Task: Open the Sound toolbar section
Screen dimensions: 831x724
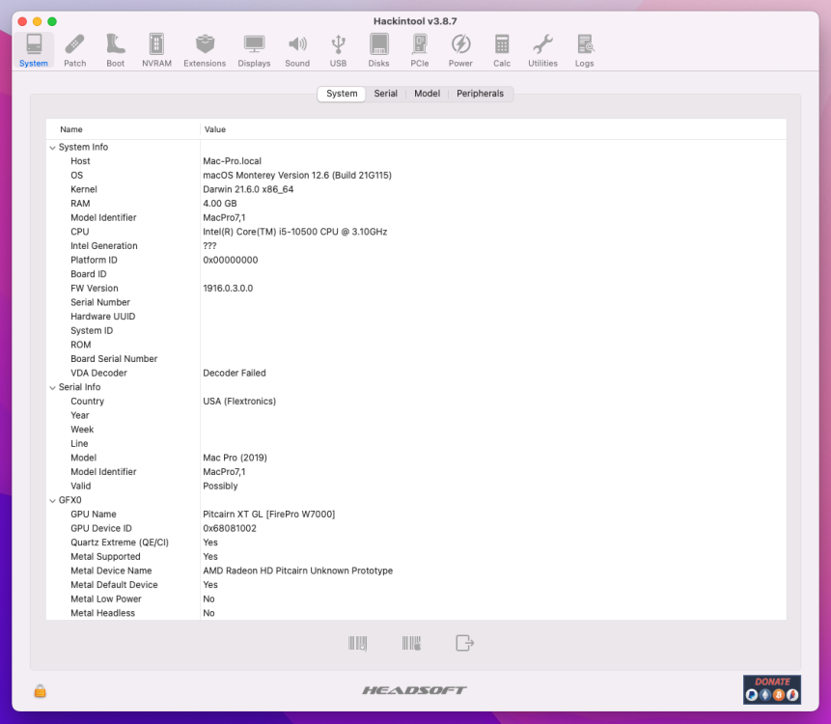Action: [297, 51]
